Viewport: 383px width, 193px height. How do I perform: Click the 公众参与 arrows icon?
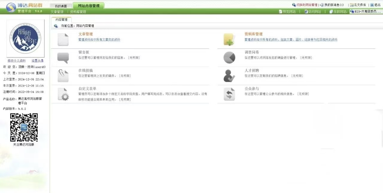(229, 94)
